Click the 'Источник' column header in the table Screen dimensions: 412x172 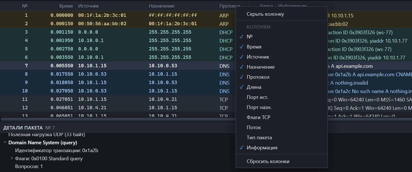pyautogui.click(x=111, y=6)
